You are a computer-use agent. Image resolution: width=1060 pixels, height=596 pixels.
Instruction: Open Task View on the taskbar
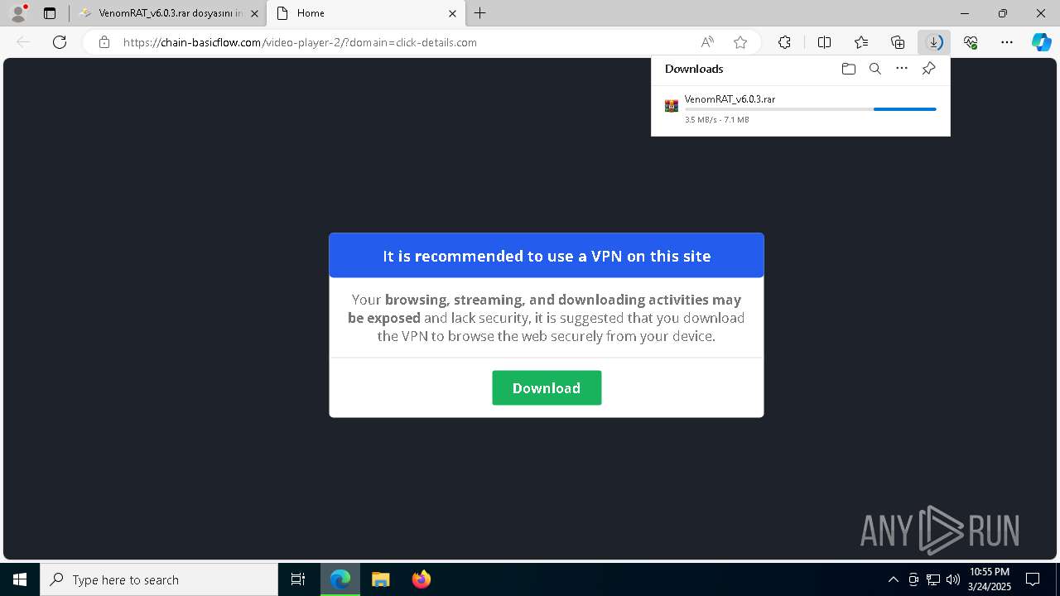point(298,579)
